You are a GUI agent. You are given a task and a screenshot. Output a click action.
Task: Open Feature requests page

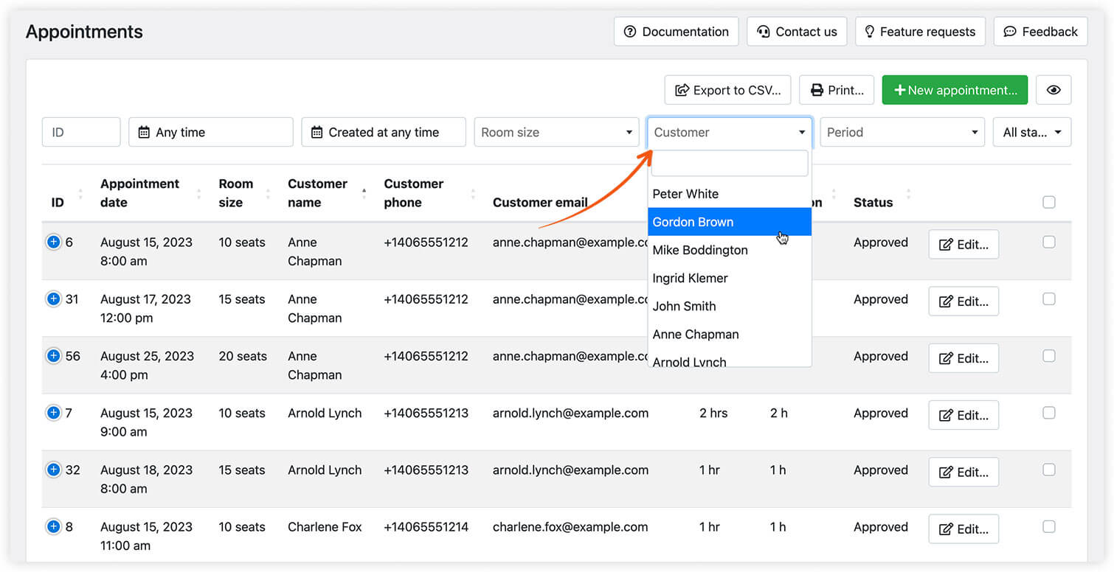point(920,32)
